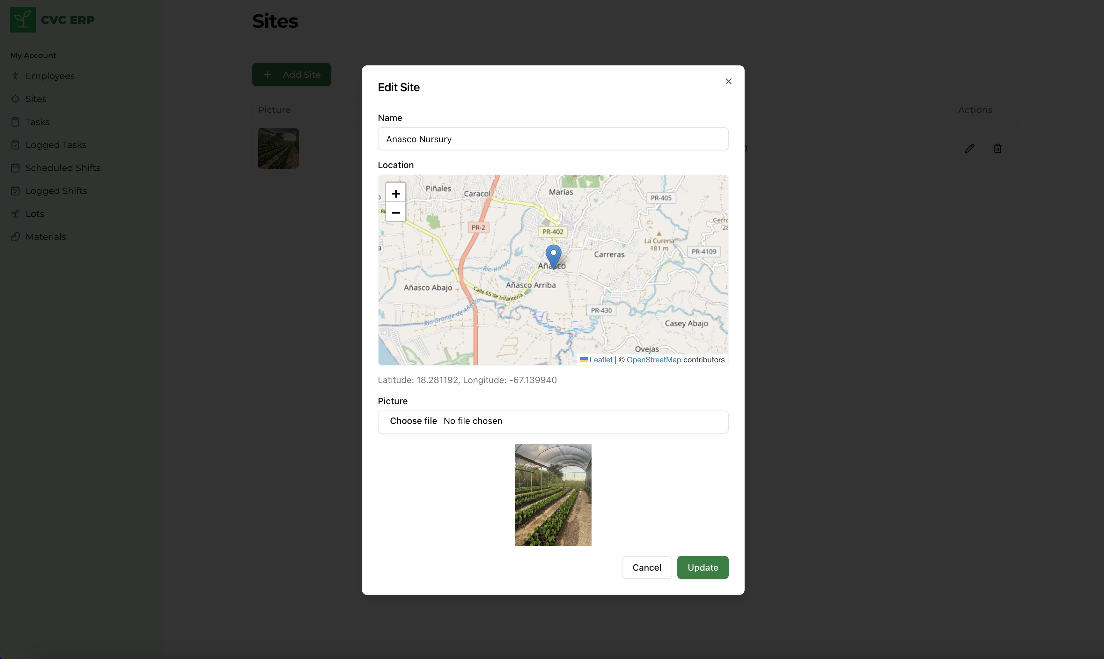Screen dimensions: 1104x659
Task: Click the CVC ERP logo
Action: [52, 19]
